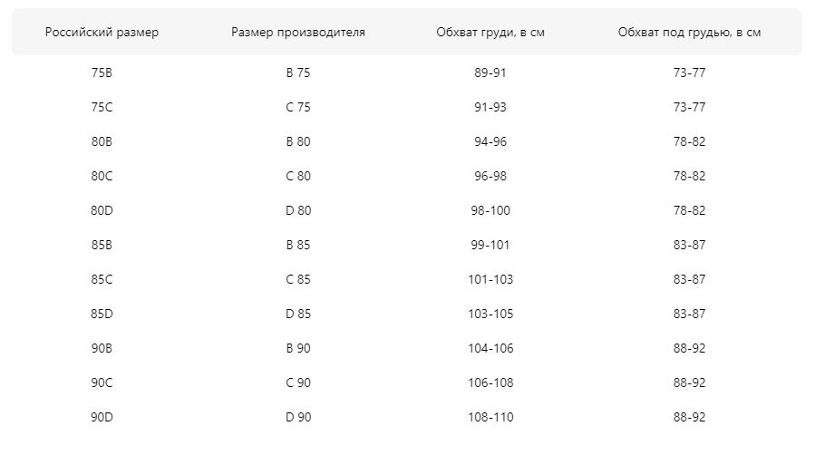Image resolution: width=815 pixels, height=455 pixels.
Task: Click the bust value 101-103
Action: pyautogui.click(x=490, y=279)
